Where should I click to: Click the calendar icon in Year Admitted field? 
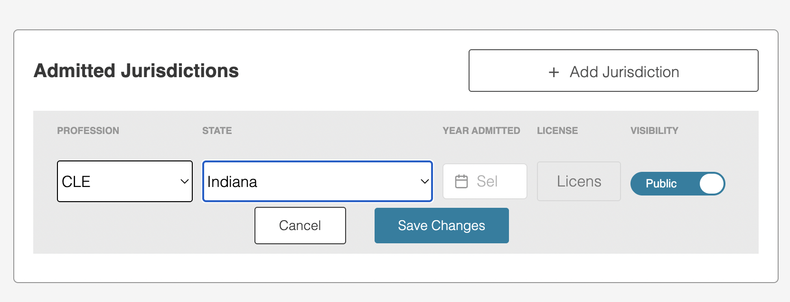pyautogui.click(x=461, y=181)
